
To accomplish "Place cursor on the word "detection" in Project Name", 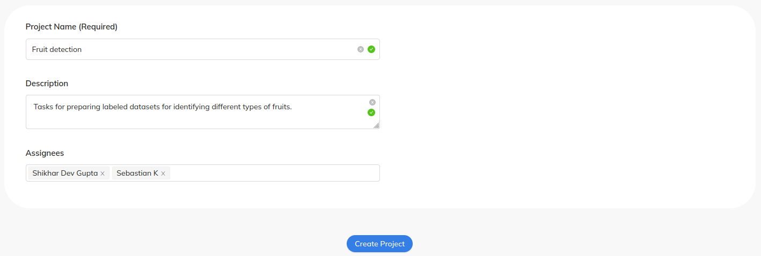I will pos(65,49).
